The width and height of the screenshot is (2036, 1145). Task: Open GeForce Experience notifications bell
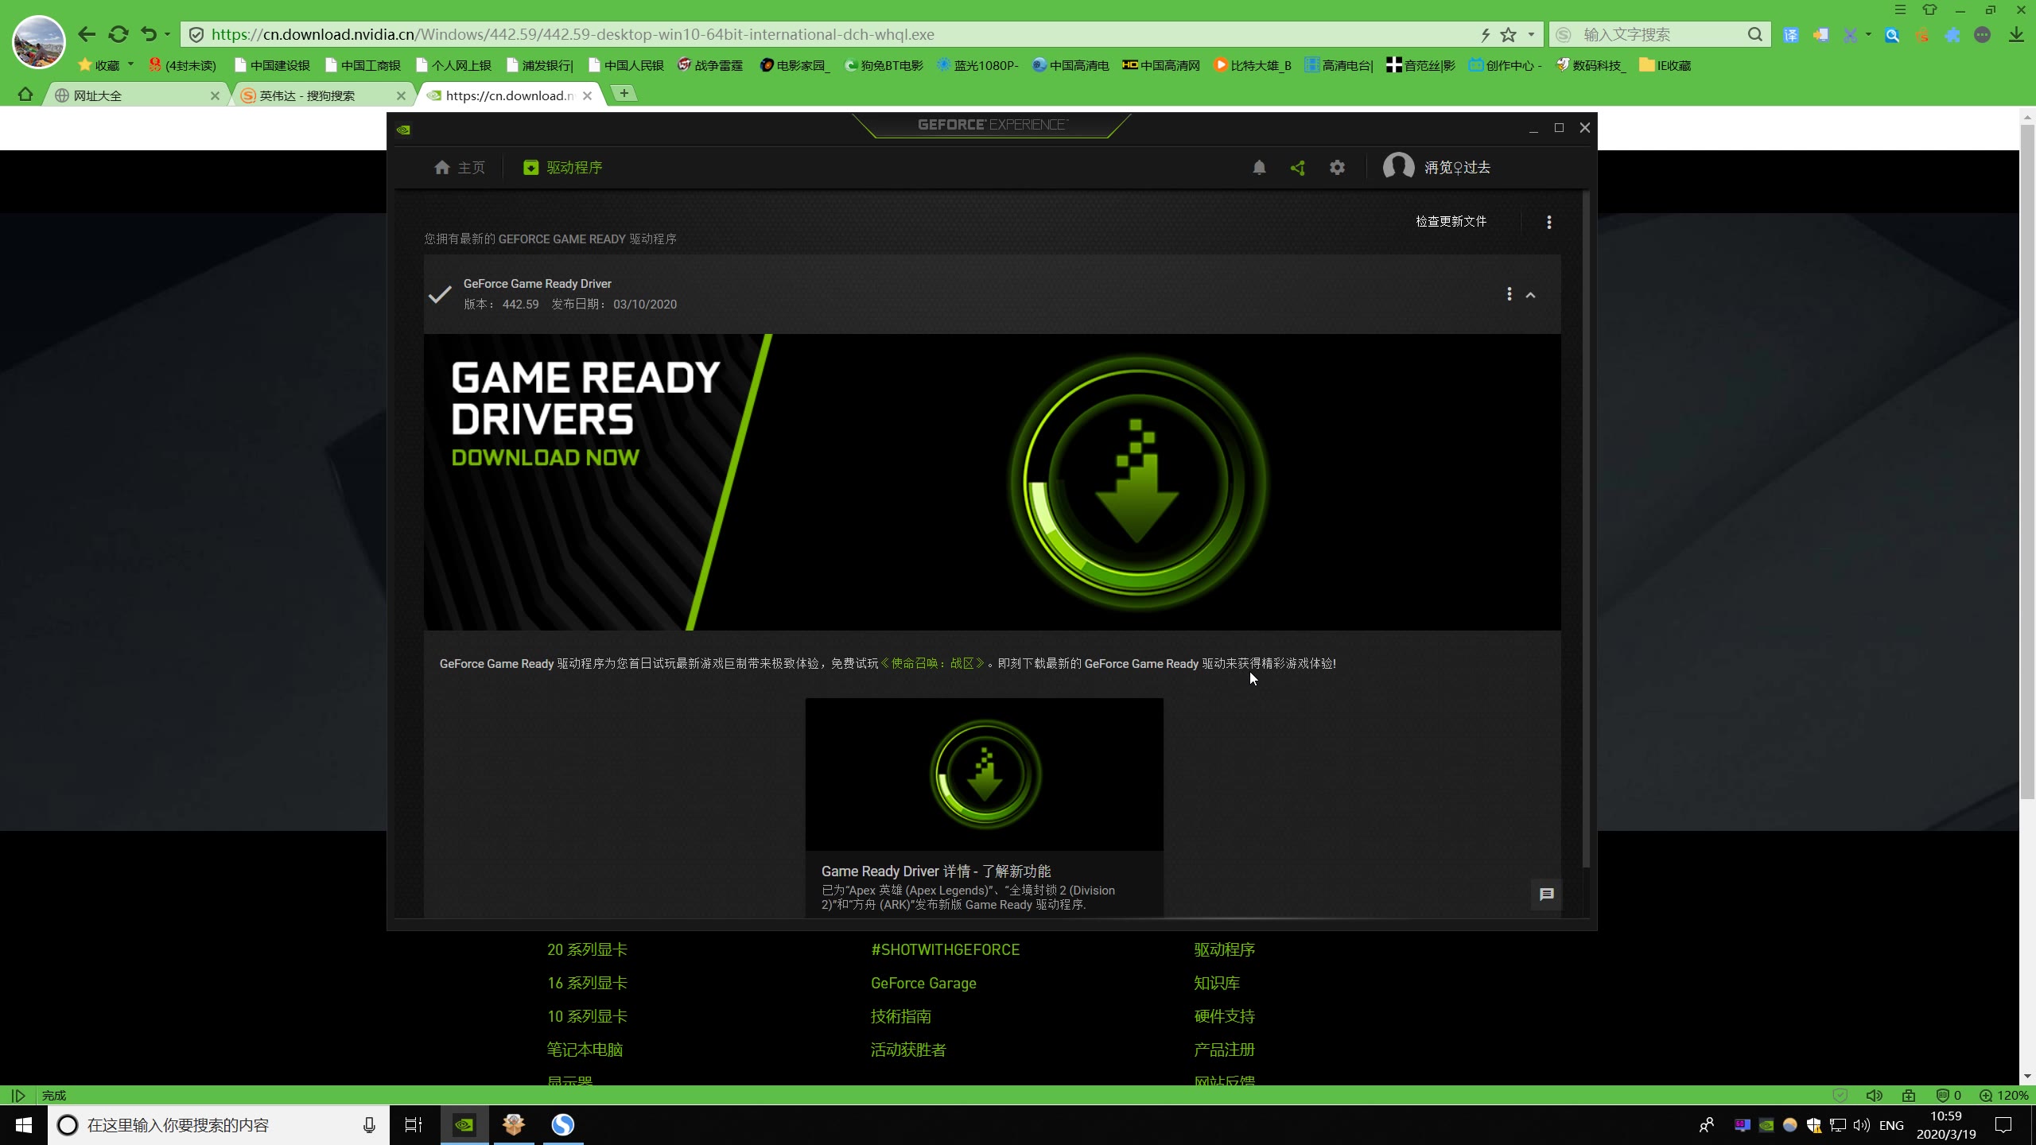click(1259, 168)
